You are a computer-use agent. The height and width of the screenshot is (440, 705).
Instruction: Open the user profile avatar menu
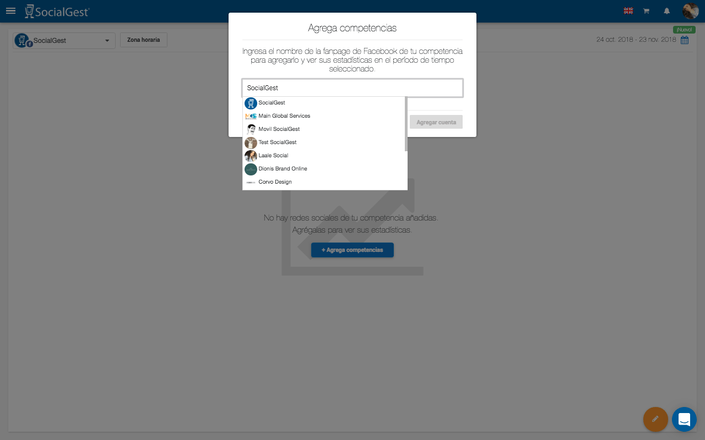691,11
